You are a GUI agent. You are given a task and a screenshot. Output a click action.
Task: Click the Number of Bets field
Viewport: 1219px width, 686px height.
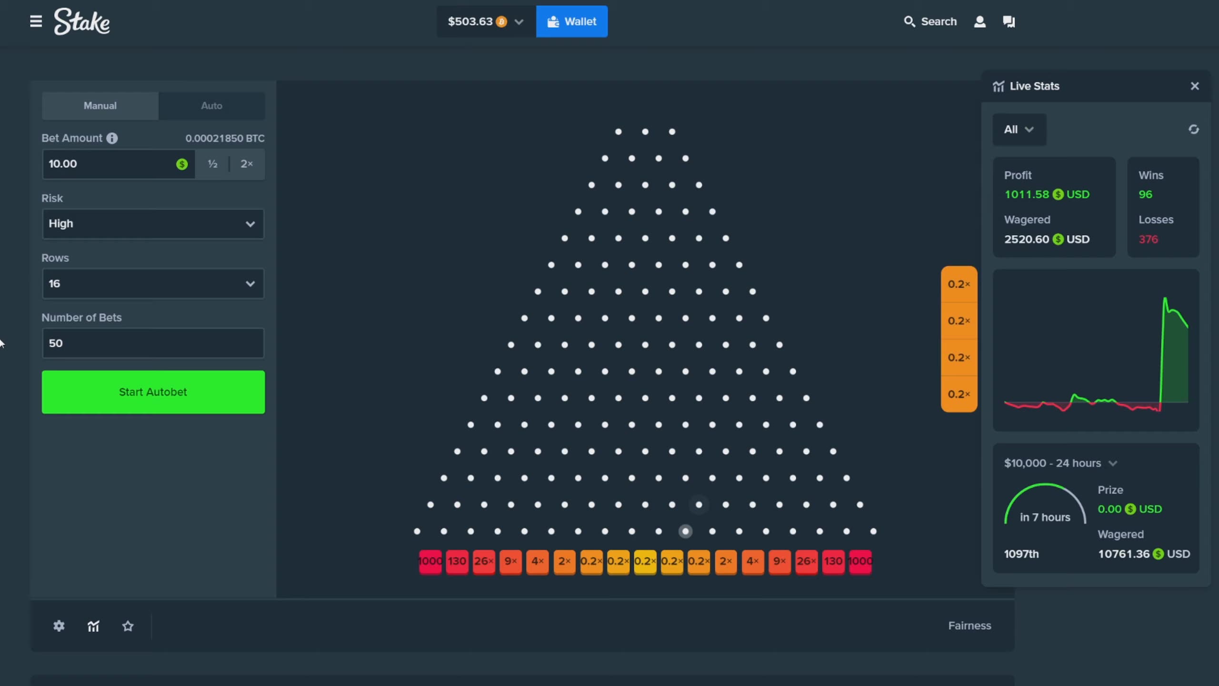coord(153,343)
